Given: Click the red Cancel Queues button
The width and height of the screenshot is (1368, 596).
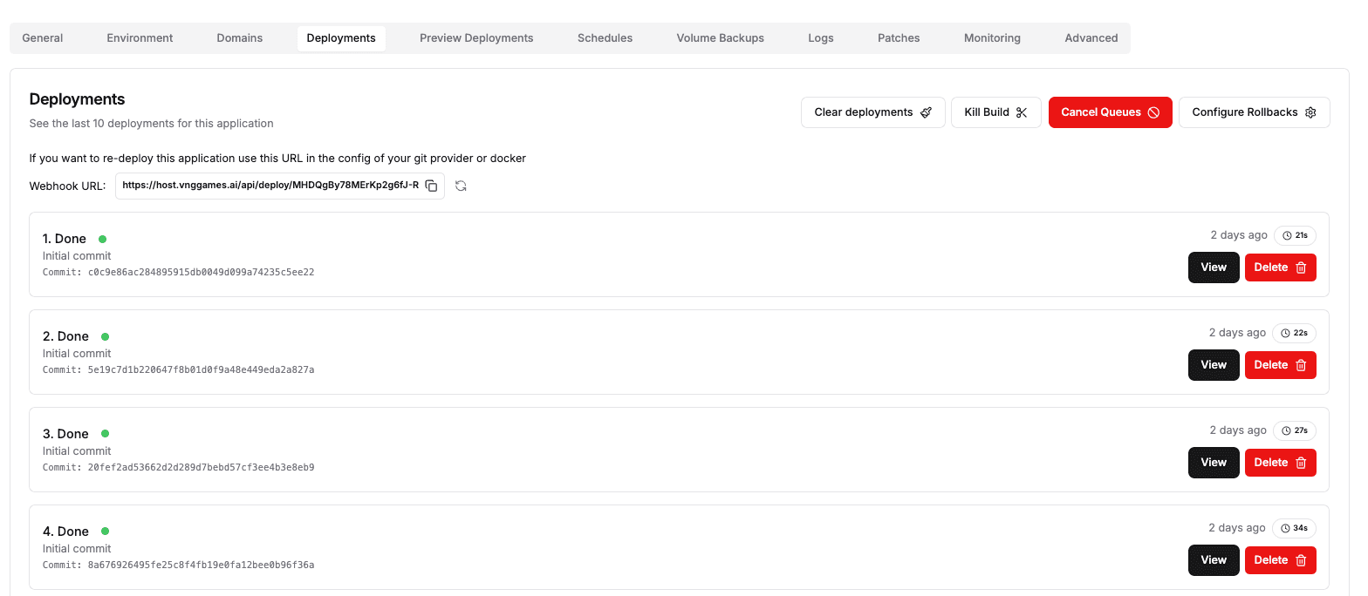Looking at the screenshot, I should (x=1111, y=112).
